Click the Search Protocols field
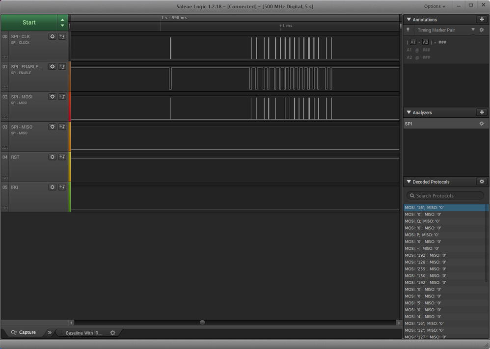490x349 pixels. [445, 195]
